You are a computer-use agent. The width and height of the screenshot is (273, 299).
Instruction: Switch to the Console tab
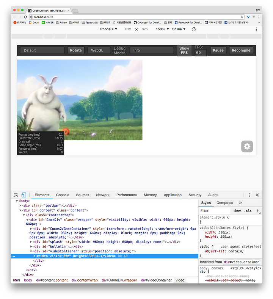coord(63,195)
